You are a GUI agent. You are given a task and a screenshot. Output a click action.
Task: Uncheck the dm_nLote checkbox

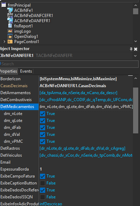coord(42,114)
